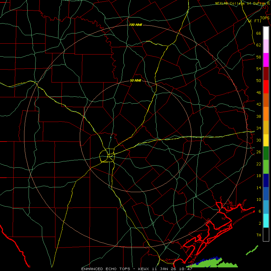Click the KEWX radar site identifier
Screen dimensions: 271x271
coord(144,269)
